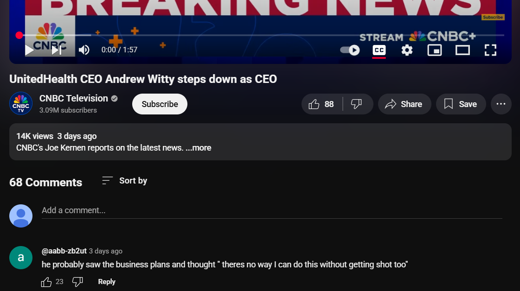Click the comment's 3 days ago timestamp
This screenshot has height=291, width=520.
[105, 251]
